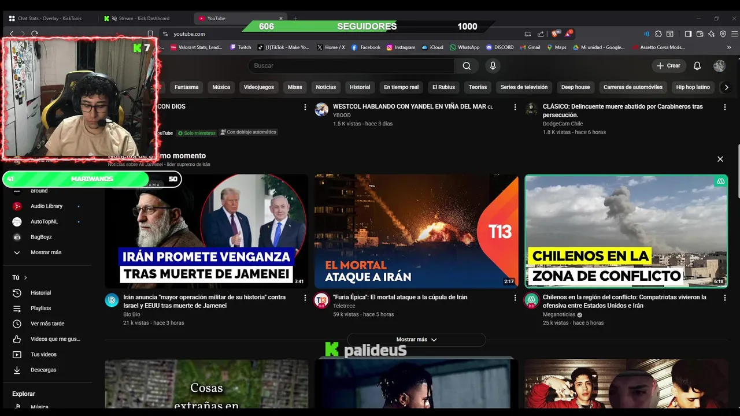Start voice search with the microphone icon

tap(493, 66)
